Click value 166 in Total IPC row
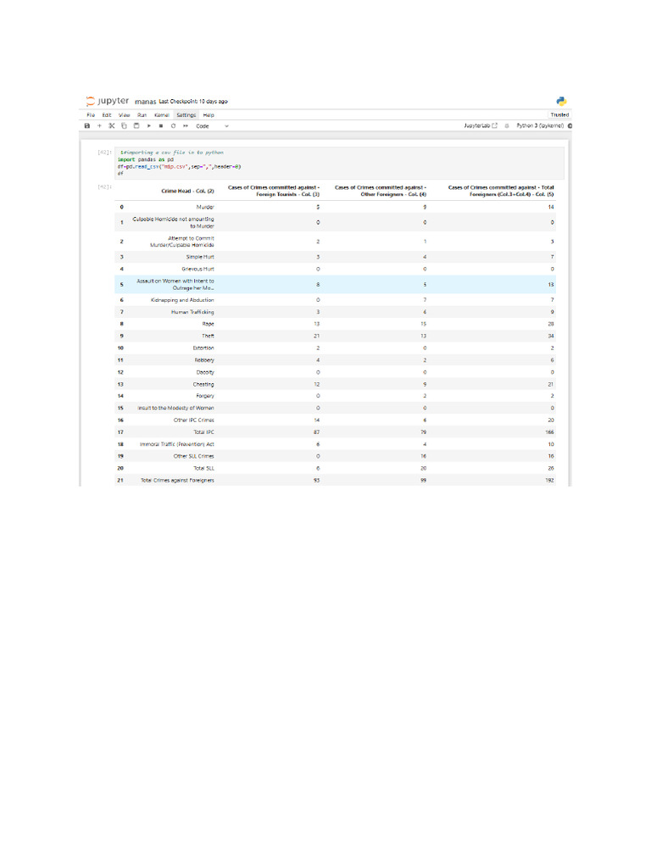651x868 pixels. click(549, 432)
